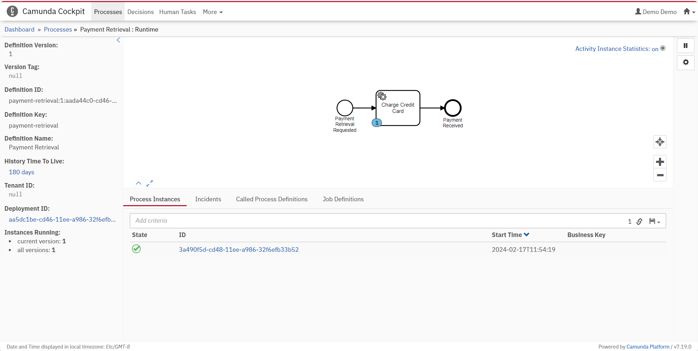Click the Definition Key value payment-retrieval
Viewport: 698px width, 351px height.
(x=33, y=126)
